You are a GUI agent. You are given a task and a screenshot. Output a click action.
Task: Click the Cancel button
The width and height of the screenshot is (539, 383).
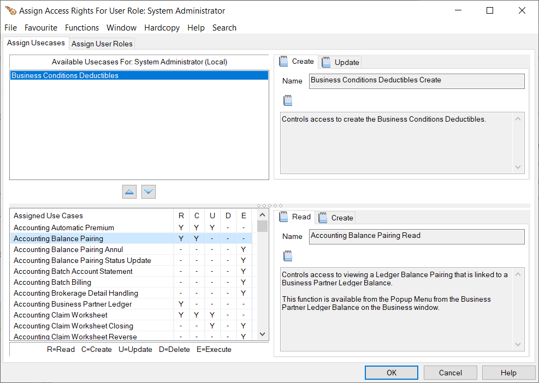pos(451,373)
